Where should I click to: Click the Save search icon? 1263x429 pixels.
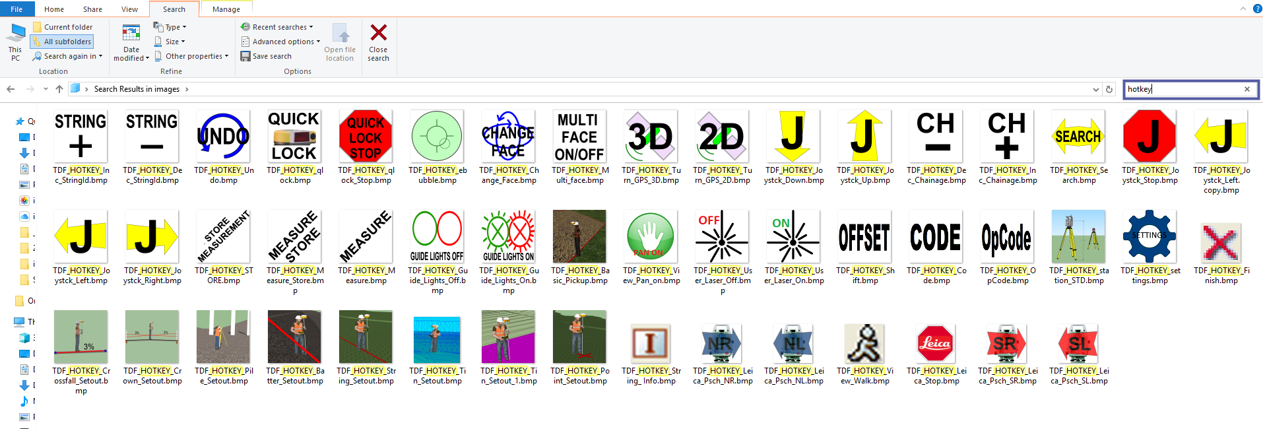(x=245, y=56)
